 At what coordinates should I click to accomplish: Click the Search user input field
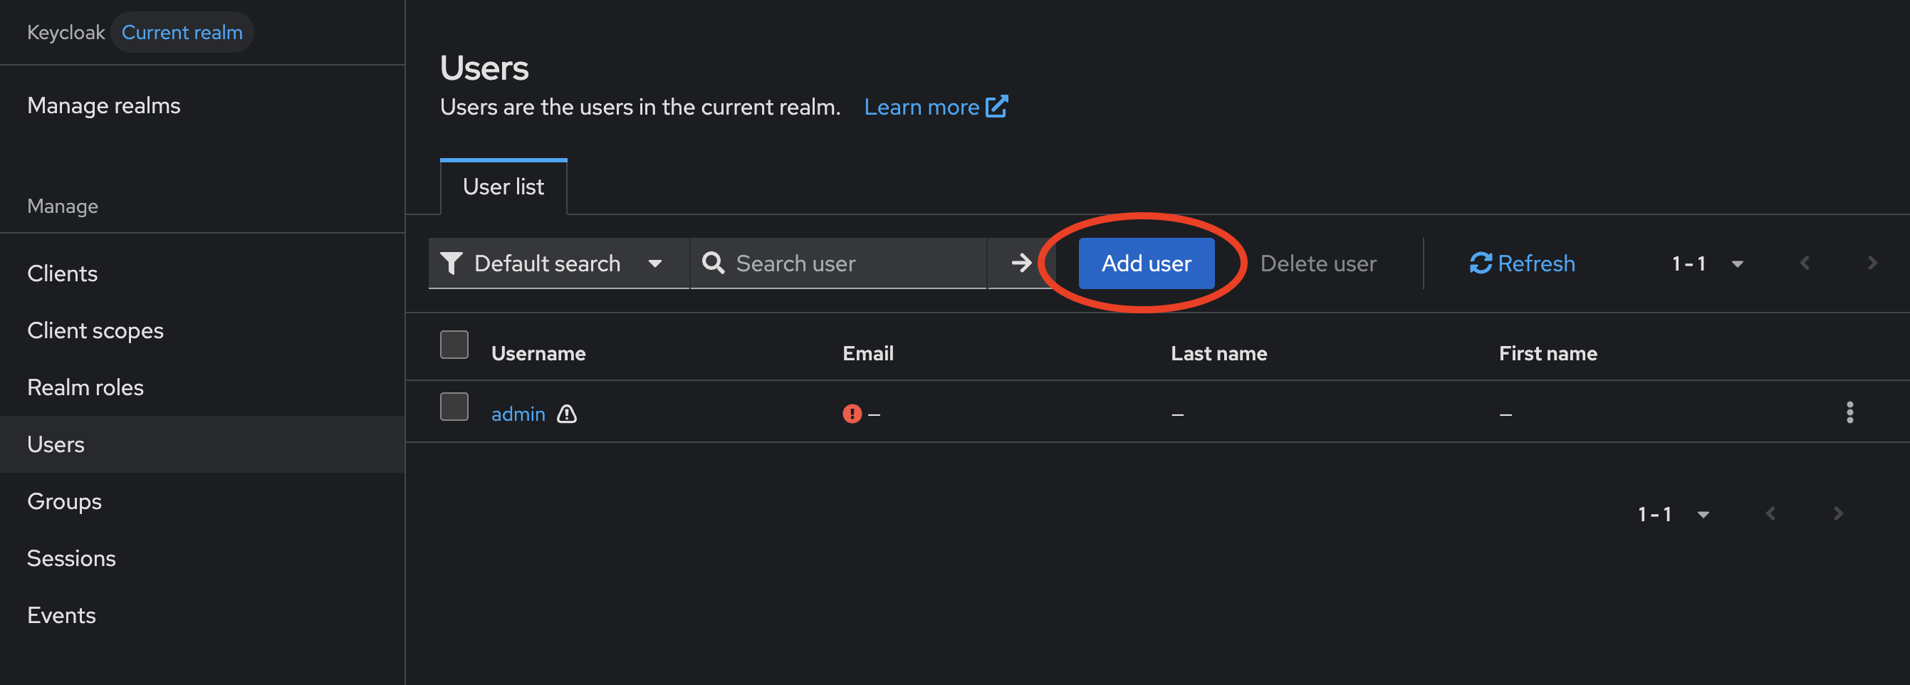(839, 263)
